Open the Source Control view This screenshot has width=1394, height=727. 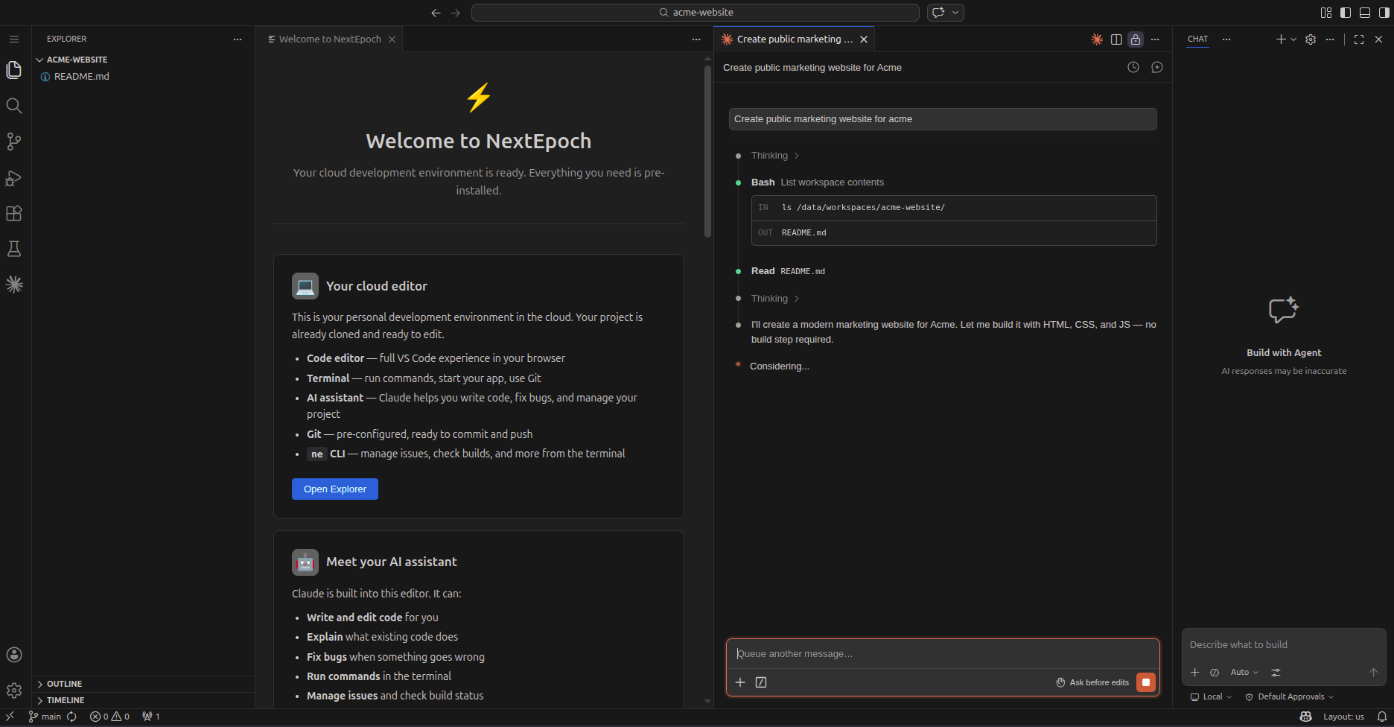(14, 142)
